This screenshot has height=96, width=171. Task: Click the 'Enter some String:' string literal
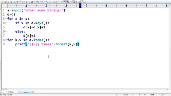pyautogui.click(x=43, y=10)
